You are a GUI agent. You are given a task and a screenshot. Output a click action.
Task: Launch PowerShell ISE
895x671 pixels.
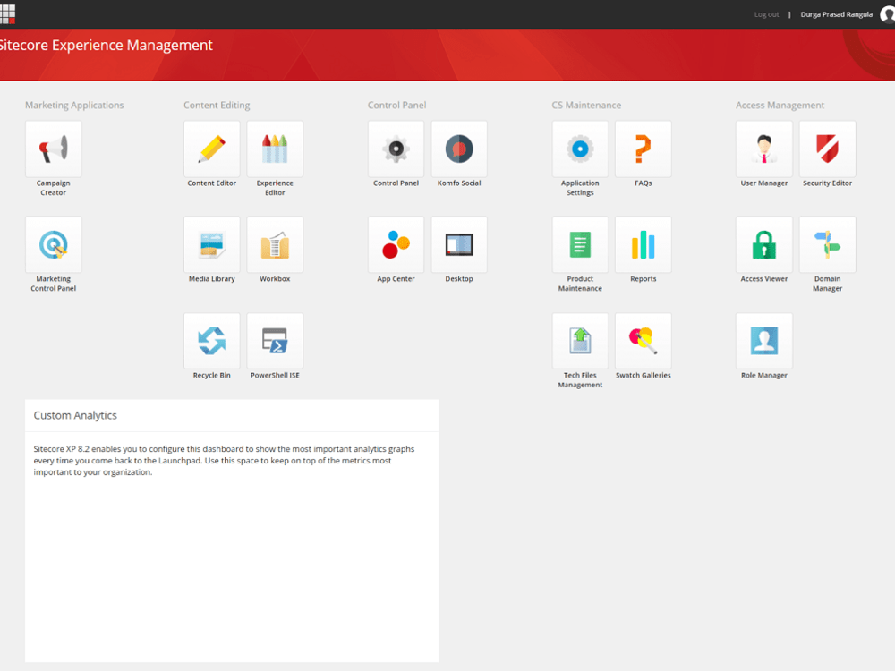275,341
